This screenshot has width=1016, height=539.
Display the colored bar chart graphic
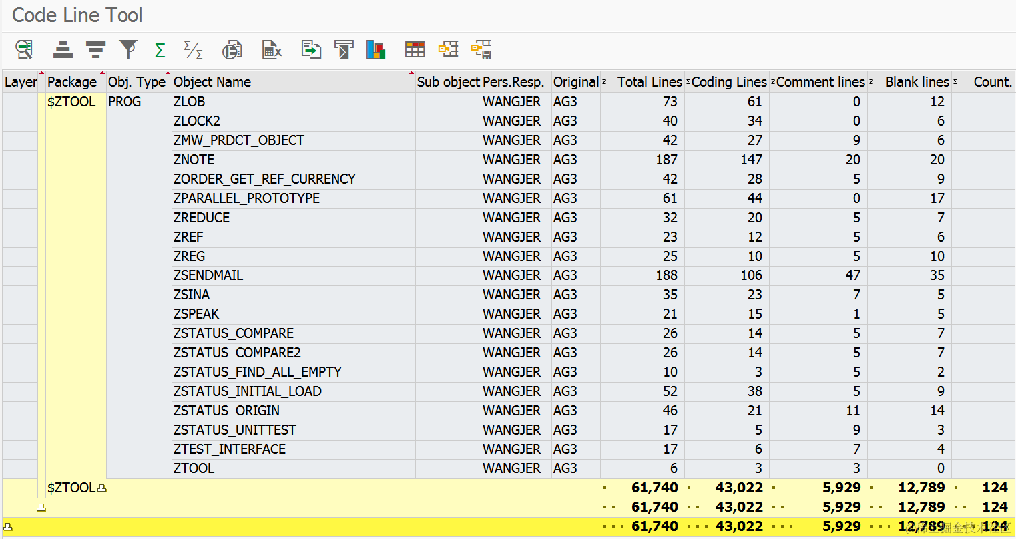[376, 49]
